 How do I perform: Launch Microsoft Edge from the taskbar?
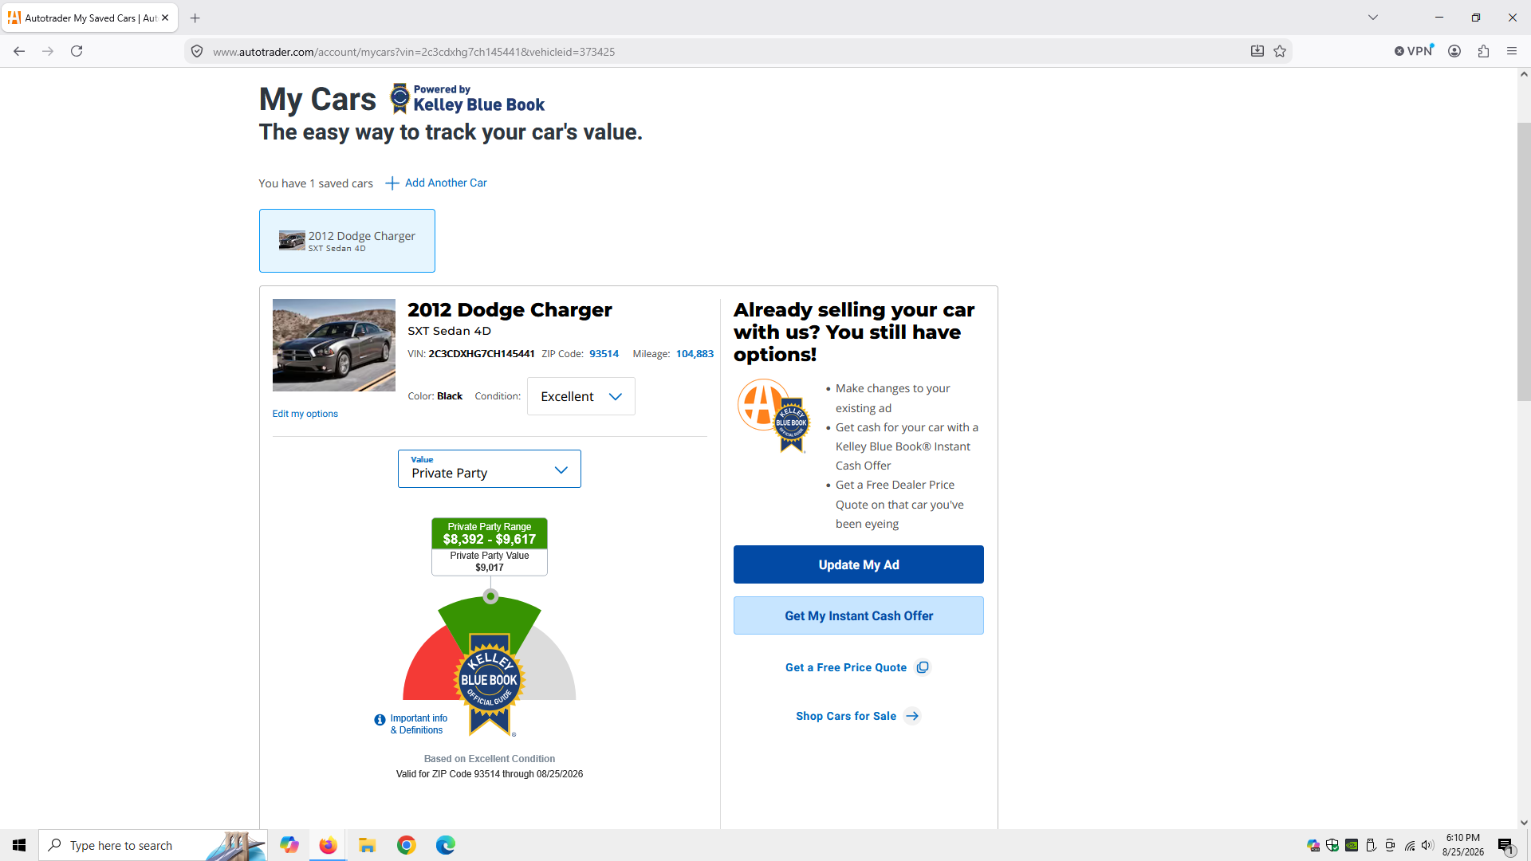pyautogui.click(x=446, y=845)
